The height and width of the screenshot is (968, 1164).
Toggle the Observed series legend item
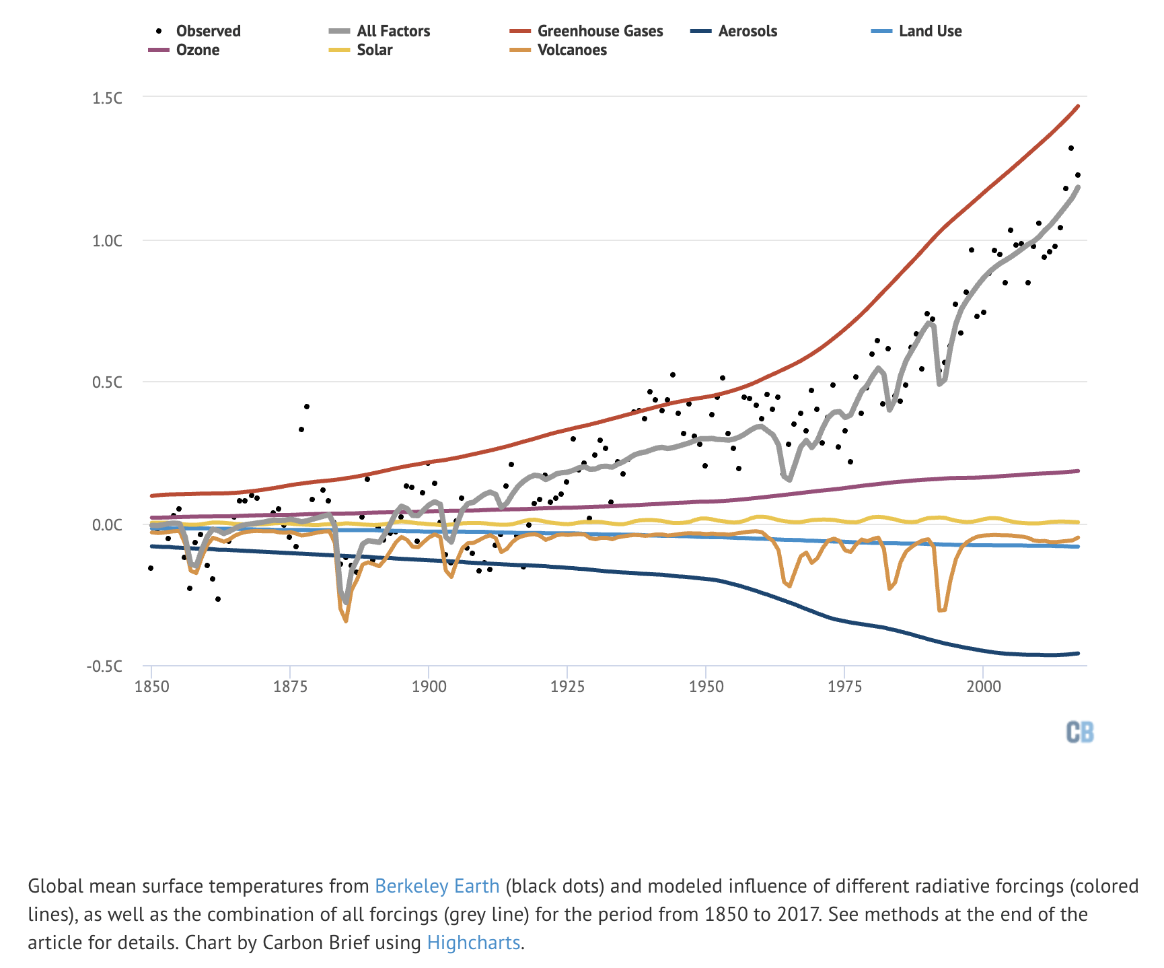coord(208,31)
